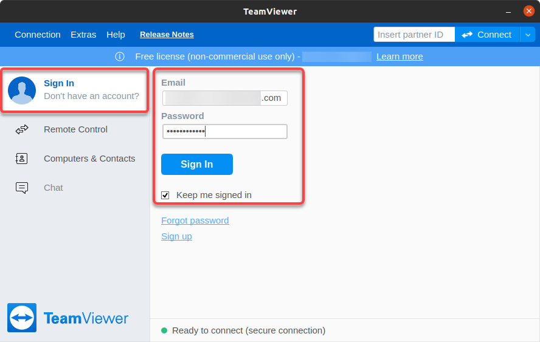
Task: Close the TeamViewer window
Action: tap(529, 11)
